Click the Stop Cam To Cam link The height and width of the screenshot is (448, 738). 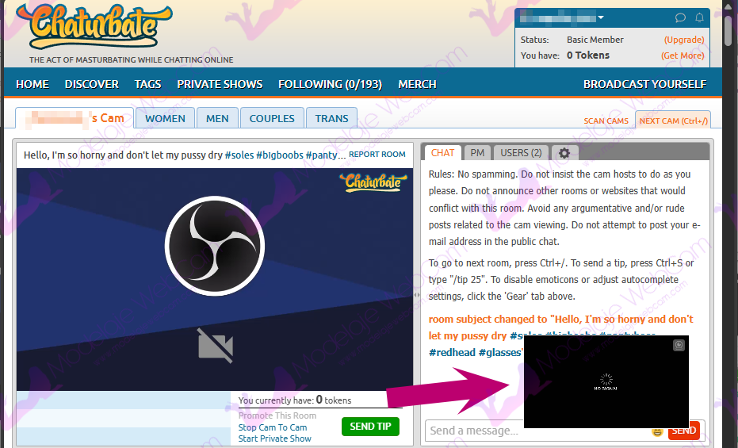(272, 427)
